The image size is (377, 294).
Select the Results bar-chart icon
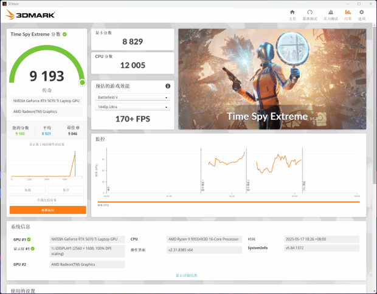(x=348, y=12)
